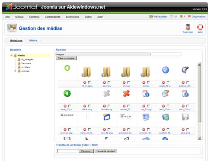The image size is (210, 161).
Task: Open the Menus menu
Action: [x=19, y=17]
